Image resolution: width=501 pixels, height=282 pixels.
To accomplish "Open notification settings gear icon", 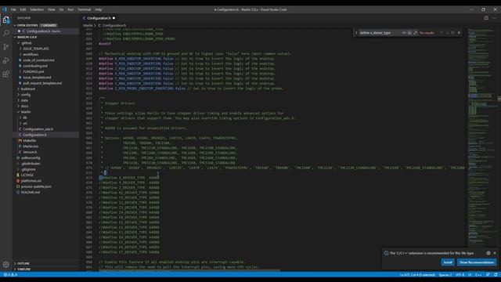I will pos(488,253).
